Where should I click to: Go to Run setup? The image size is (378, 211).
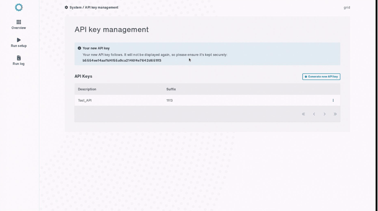point(19,43)
